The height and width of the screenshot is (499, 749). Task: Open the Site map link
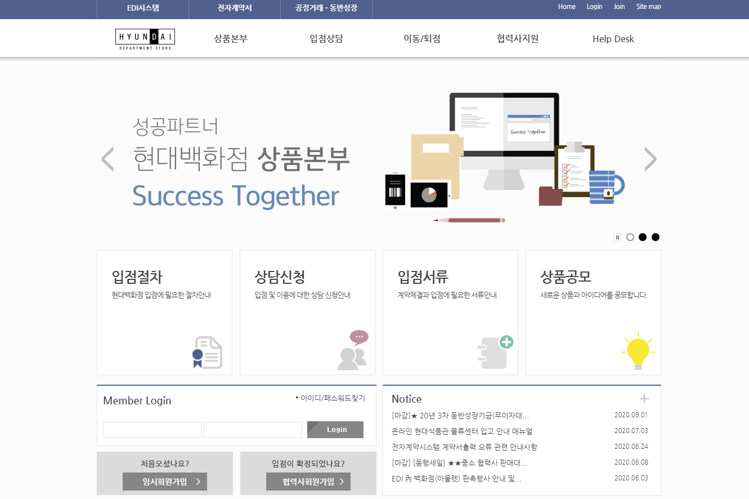[648, 7]
